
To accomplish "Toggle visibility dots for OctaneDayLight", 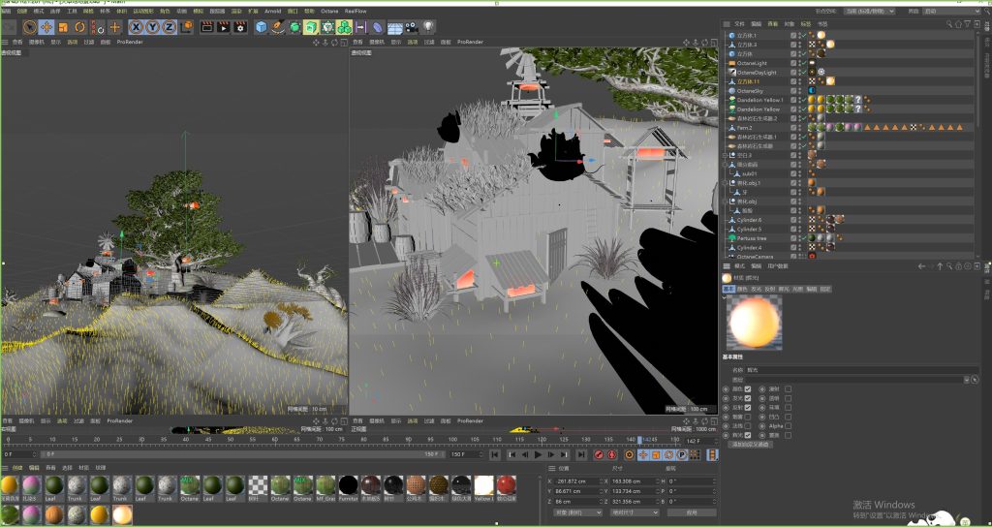I will coord(799,72).
